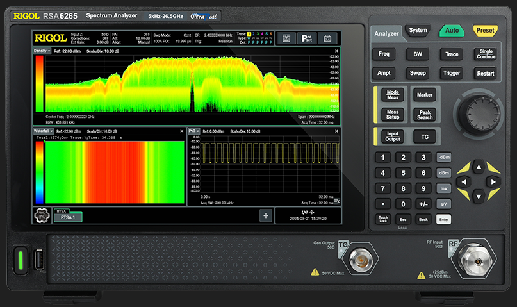
Task: Push the Touch Lock key
Action: pos(383,219)
